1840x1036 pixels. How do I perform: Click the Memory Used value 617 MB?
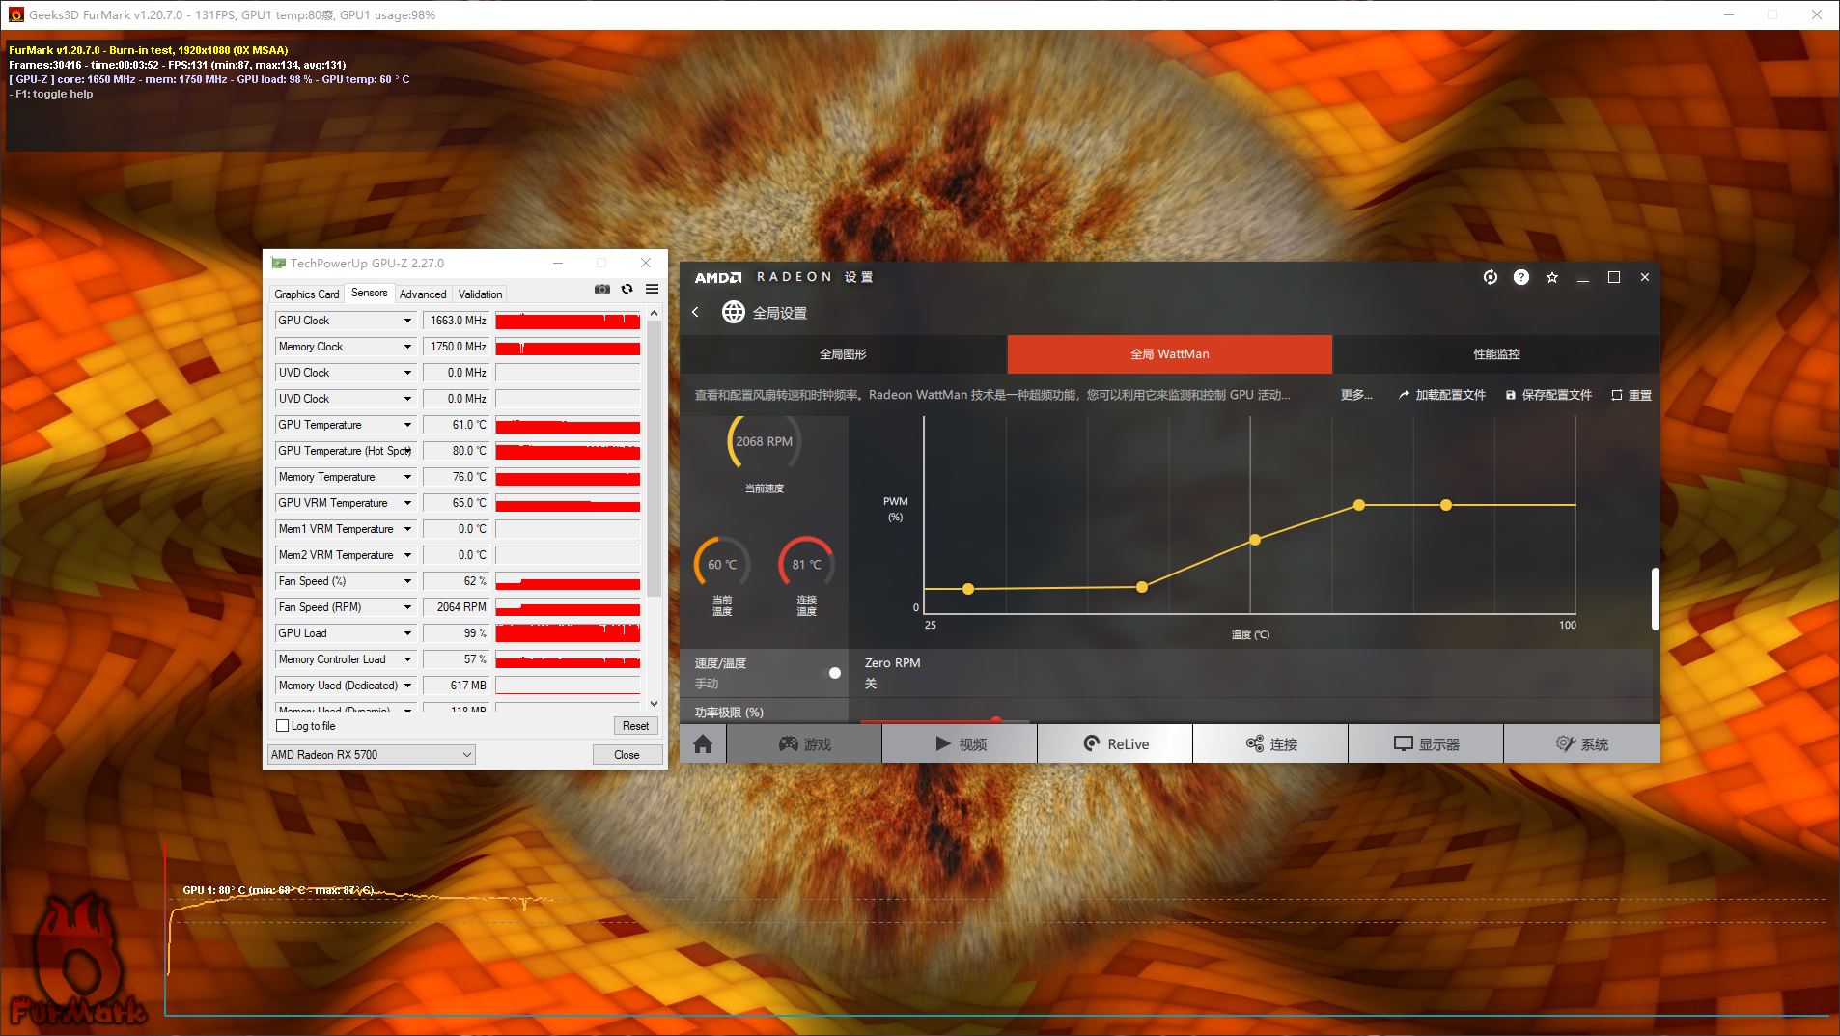(x=456, y=686)
